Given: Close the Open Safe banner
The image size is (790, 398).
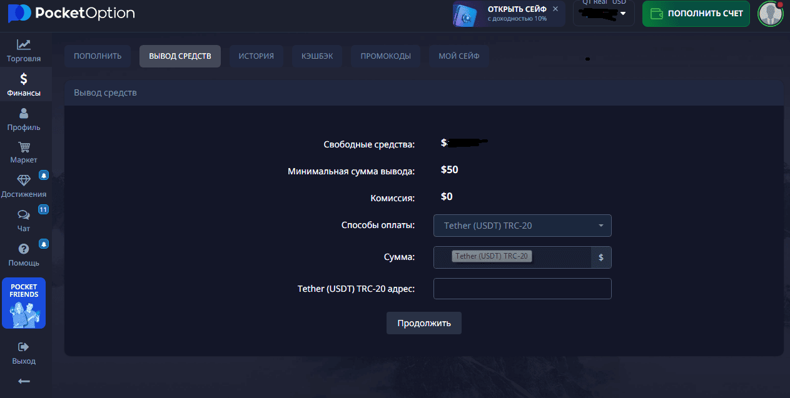Looking at the screenshot, I should (555, 9).
